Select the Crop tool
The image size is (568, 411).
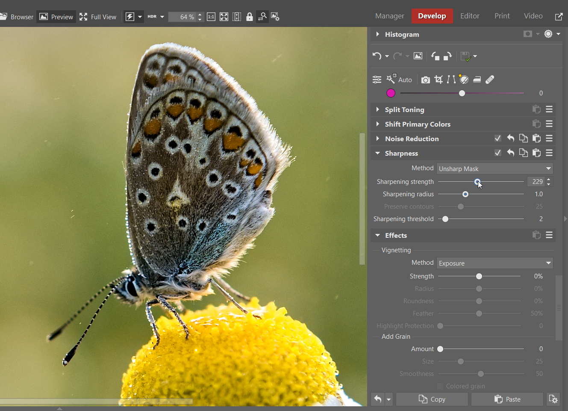439,80
